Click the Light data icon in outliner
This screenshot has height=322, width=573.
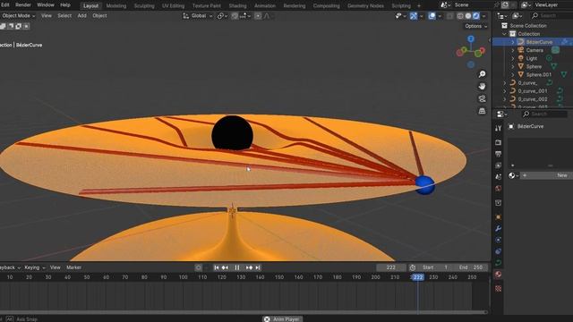(549, 58)
